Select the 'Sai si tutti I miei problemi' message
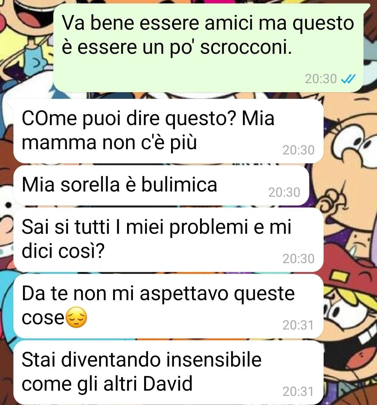Viewport: 377px width, 405px height. click(168, 240)
